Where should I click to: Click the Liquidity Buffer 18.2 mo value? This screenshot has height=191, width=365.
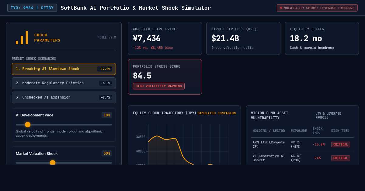coord(306,39)
